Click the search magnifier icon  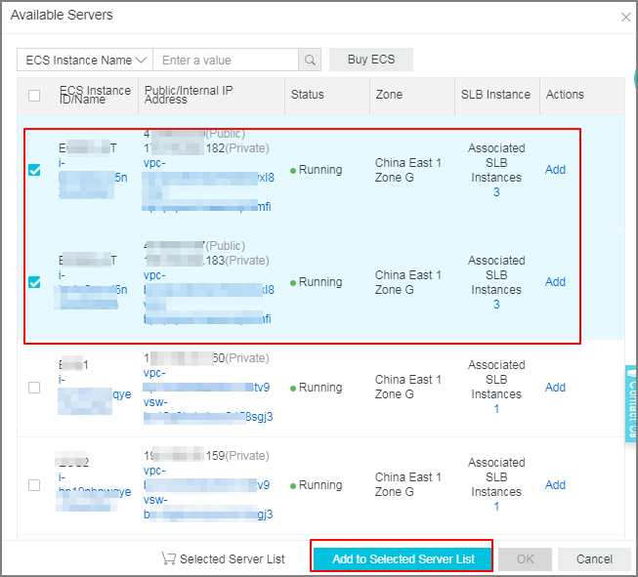(x=310, y=60)
